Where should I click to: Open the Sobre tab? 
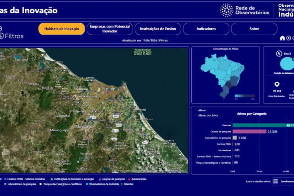[x=254, y=29]
